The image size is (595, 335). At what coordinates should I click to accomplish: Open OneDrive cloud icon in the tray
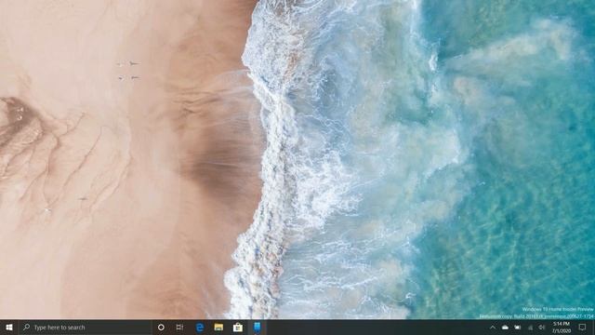click(x=505, y=327)
